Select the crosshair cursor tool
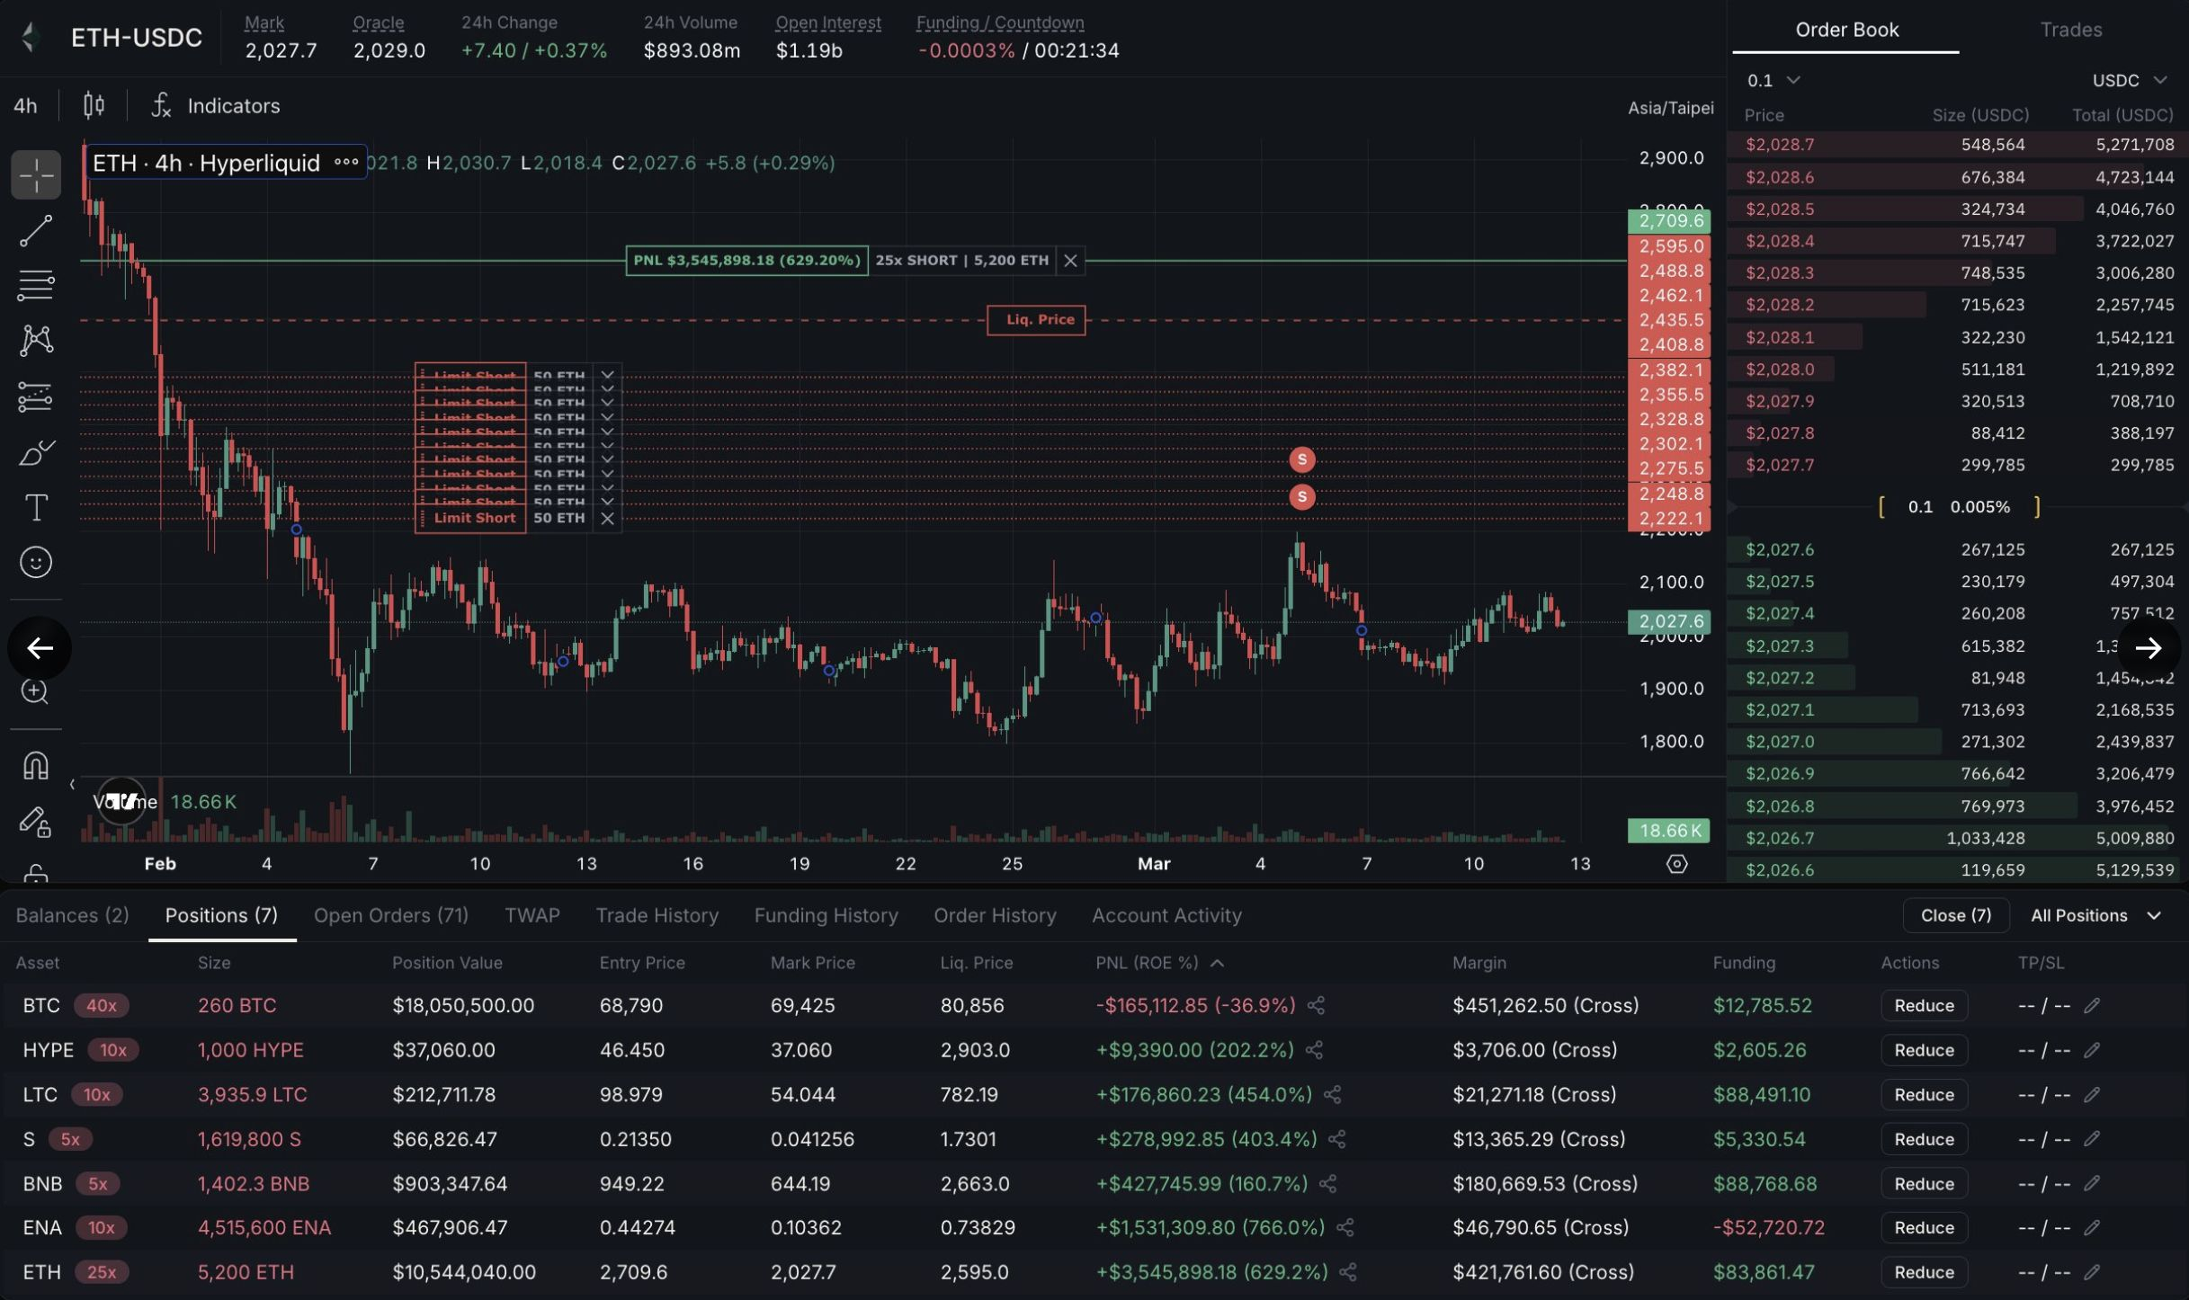The image size is (2189, 1300). tap(36, 174)
